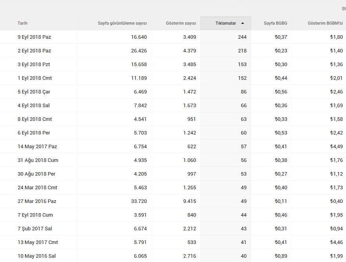Screen dimensions: 346x262
Task: Click the sort arrow beside Tıklamalar
Action: pos(242,23)
